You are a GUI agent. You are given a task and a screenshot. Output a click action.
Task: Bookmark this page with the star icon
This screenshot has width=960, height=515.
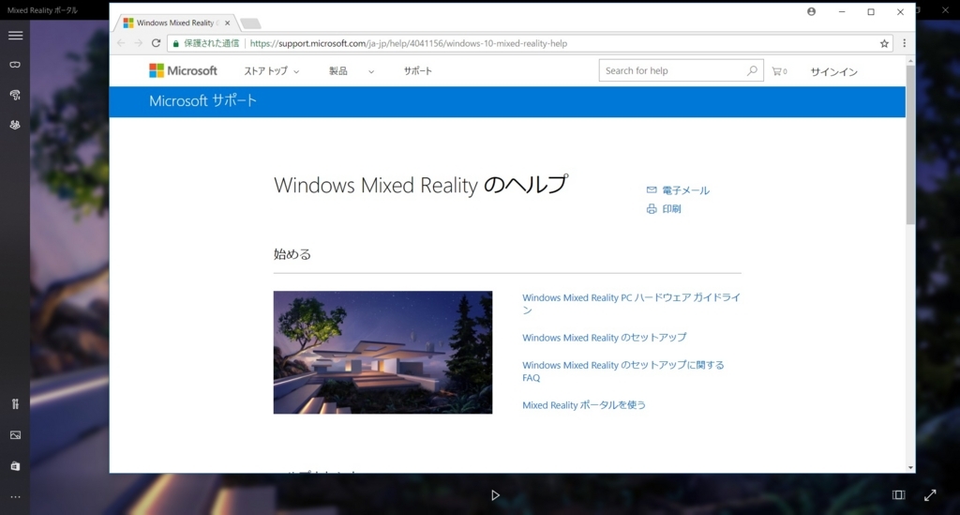(884, 43)
